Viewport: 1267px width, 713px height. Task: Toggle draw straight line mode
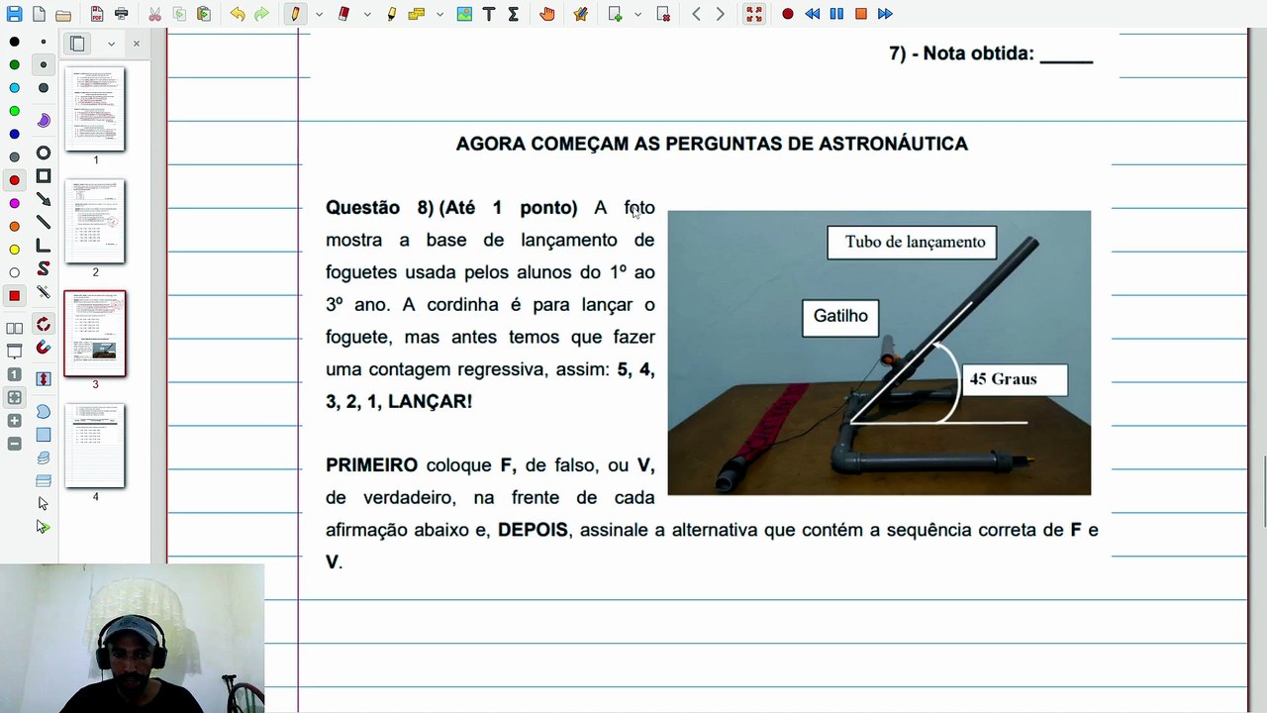pyautogui.click(x=44, y=223)
